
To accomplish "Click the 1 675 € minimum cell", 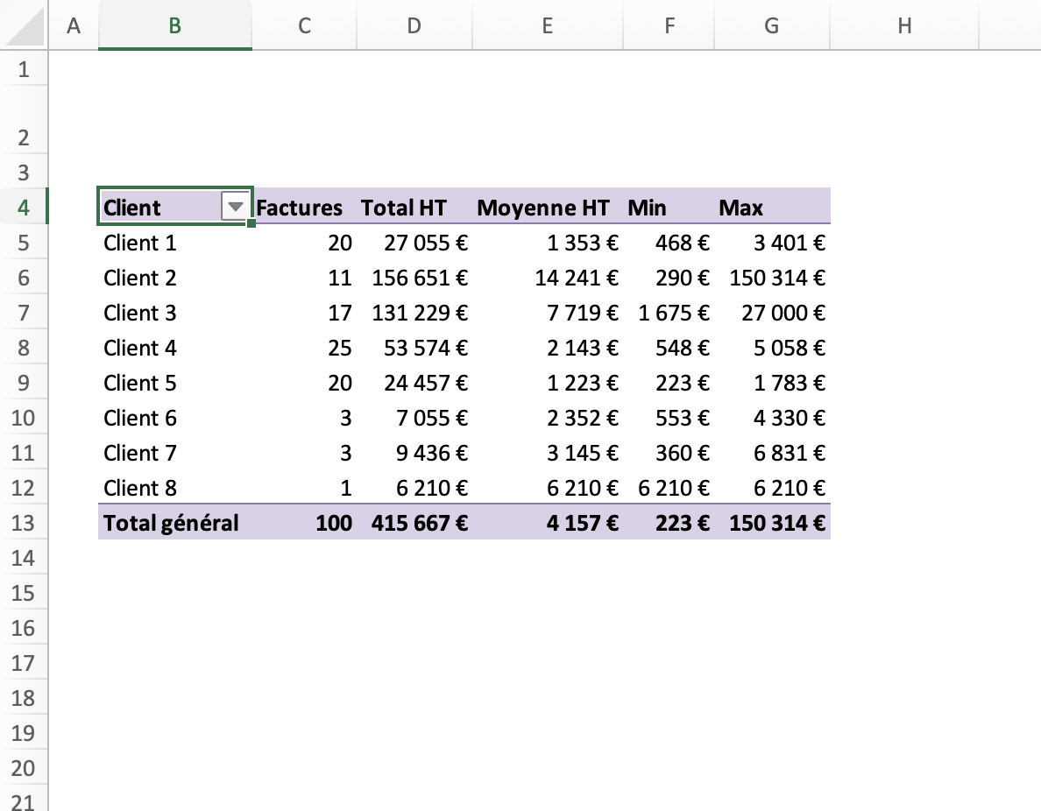I will [669, 313].
